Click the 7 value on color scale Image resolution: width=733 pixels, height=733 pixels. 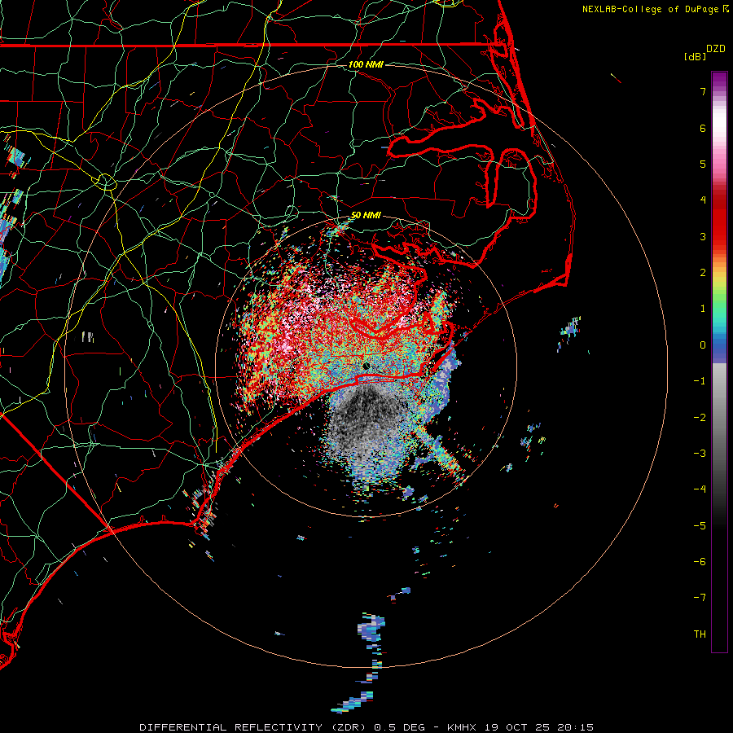pyautogui.click(x=703, y=91)
